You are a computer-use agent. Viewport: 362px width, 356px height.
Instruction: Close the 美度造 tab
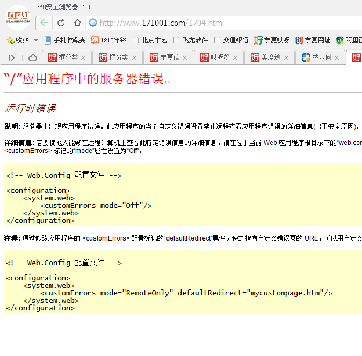point(286,57)
